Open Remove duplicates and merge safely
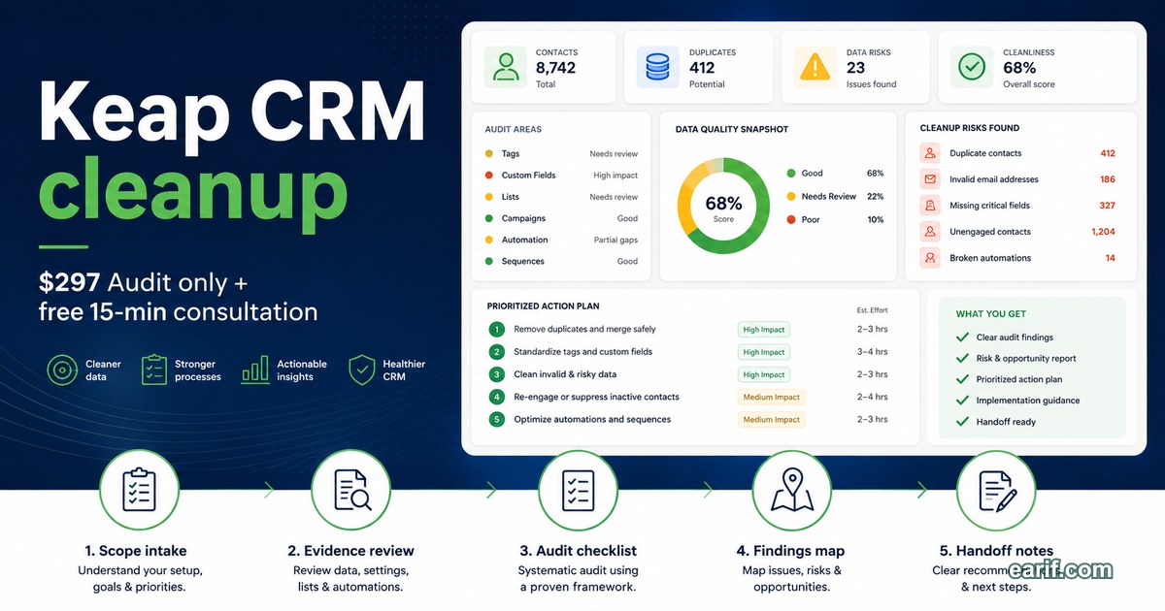Image resolution: width=1165 pixels, height=611 pixels. tap(584, 330)
